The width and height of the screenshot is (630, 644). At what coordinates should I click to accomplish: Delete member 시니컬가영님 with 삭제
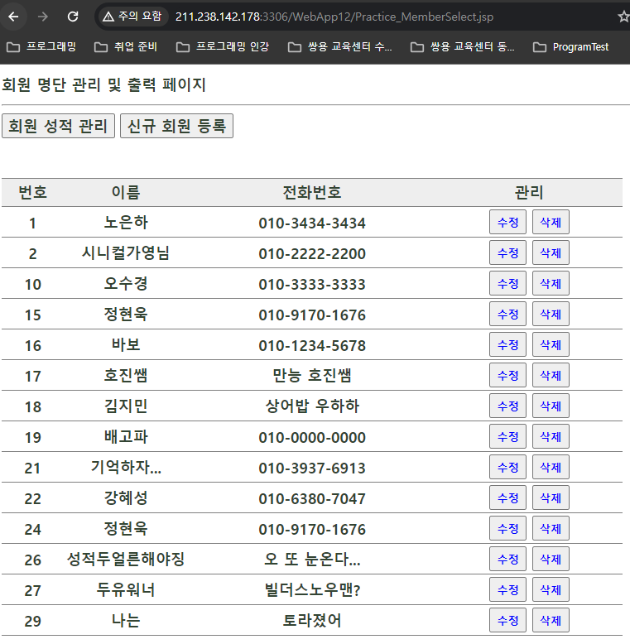551,253
